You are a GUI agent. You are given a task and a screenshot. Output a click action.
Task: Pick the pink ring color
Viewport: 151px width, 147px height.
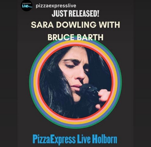tap(37, 82)
